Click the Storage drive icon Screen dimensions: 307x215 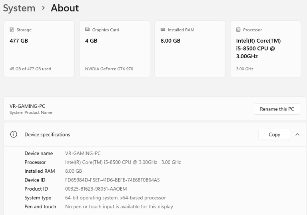(12, 30)
